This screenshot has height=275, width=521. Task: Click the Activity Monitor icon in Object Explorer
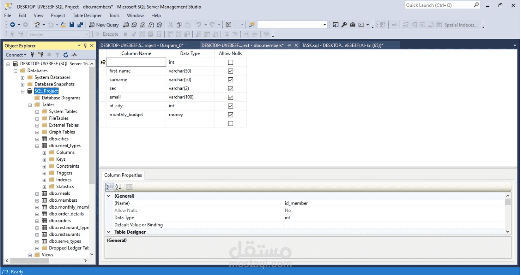74,54
